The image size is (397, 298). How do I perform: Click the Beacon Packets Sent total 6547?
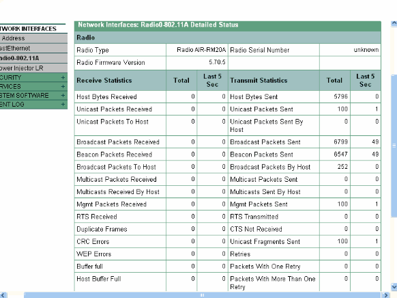click(340, 154)
